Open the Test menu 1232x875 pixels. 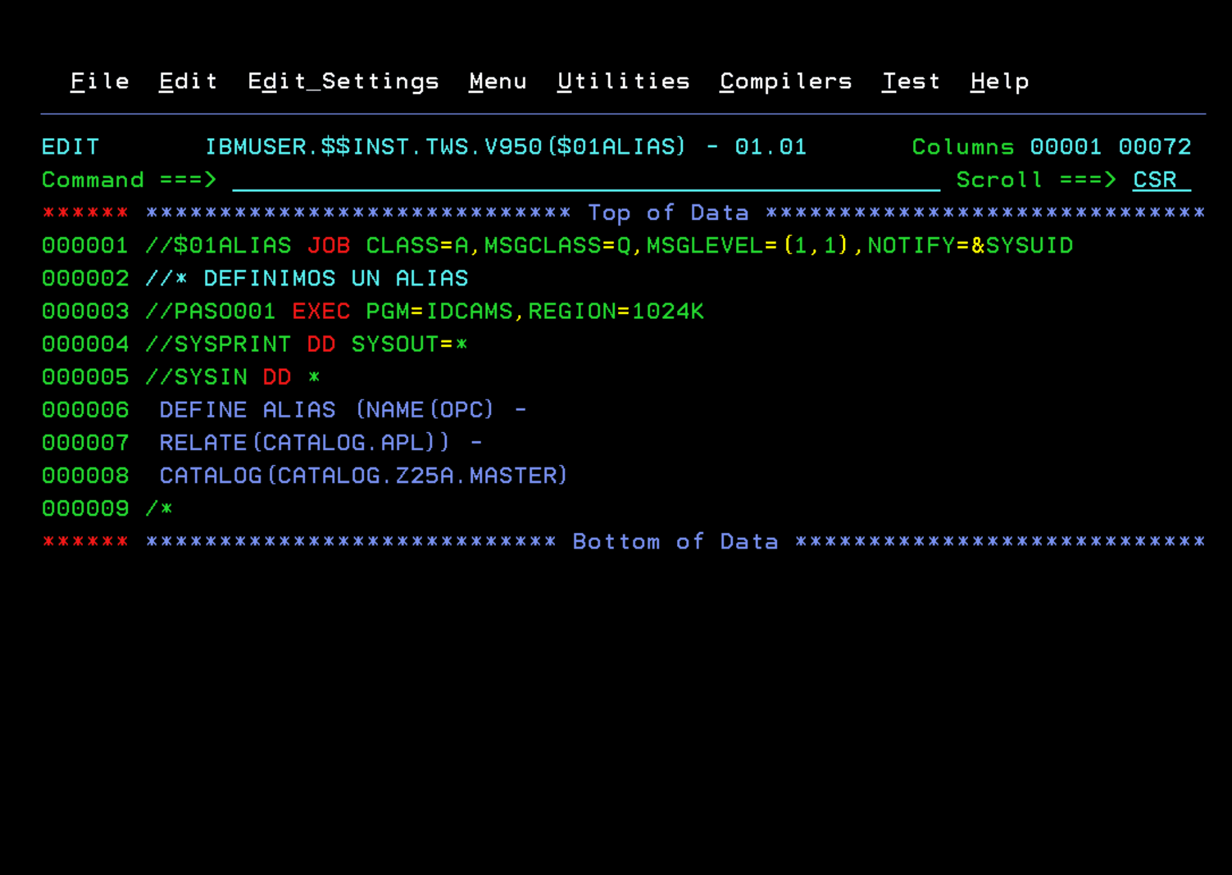pos(910,80)
